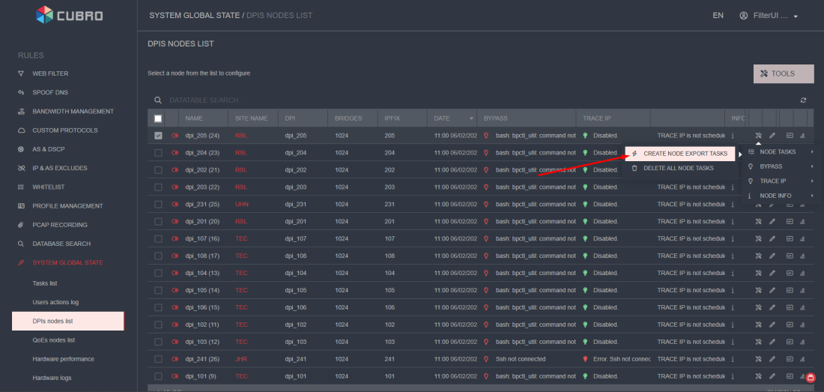Uncheck the dpi_205 row checkbox

point(157,136)
